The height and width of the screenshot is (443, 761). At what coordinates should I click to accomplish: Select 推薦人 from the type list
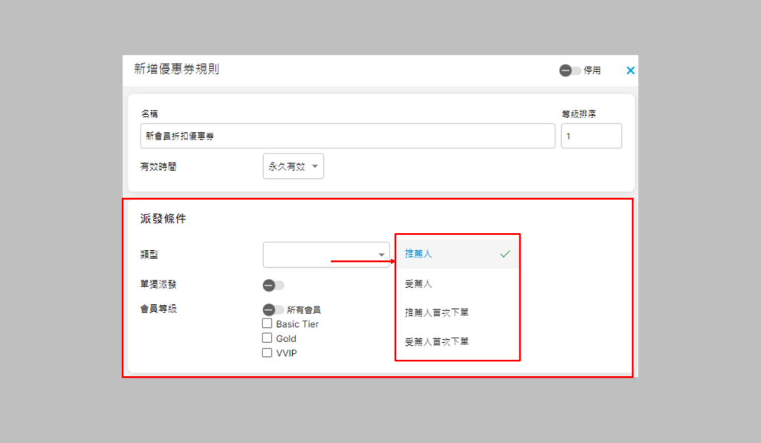click(418, 254)
